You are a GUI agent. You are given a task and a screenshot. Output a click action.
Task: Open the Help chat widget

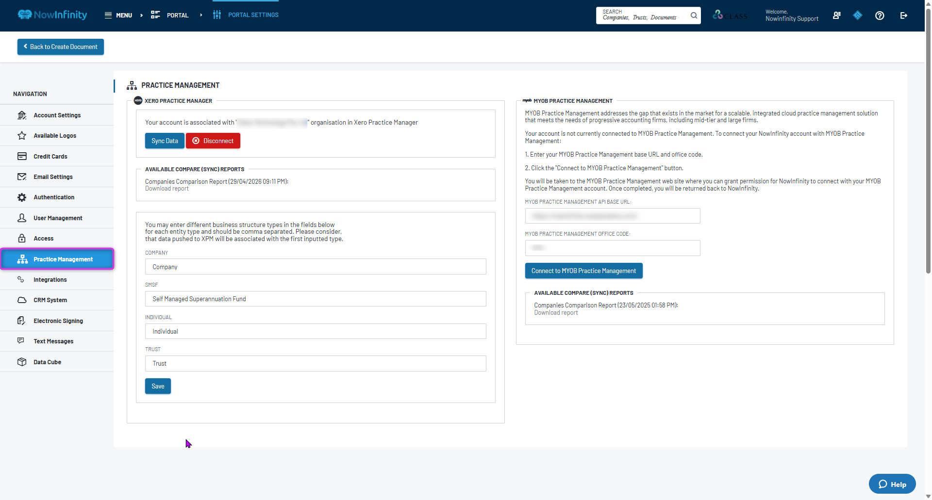(892, 484)
